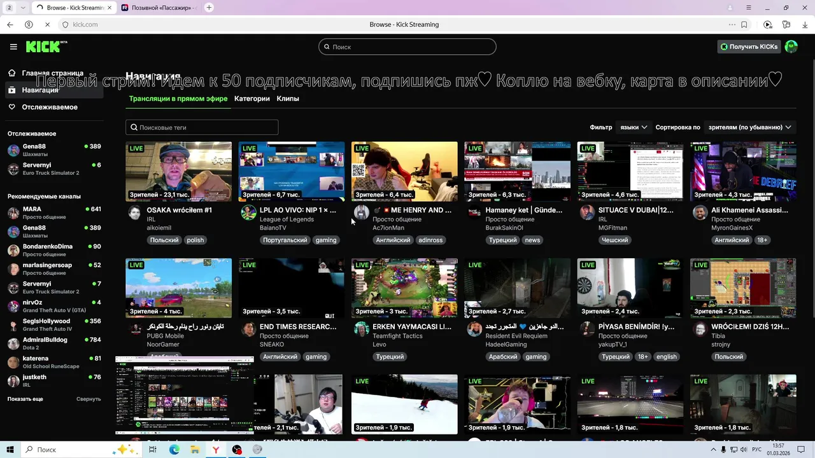815x458 pixels.
Task: Click Ac7ionMan streamer avatar
Action: point(362,212)
